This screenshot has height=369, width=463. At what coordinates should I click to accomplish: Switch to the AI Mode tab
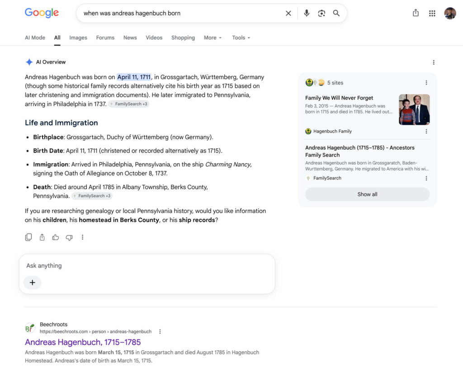point(35,38)
